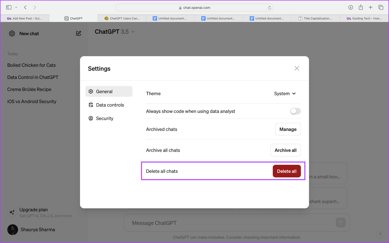Screen dimensions: 389x243
Task: Click the send message arrow icon
Action: 341,223
